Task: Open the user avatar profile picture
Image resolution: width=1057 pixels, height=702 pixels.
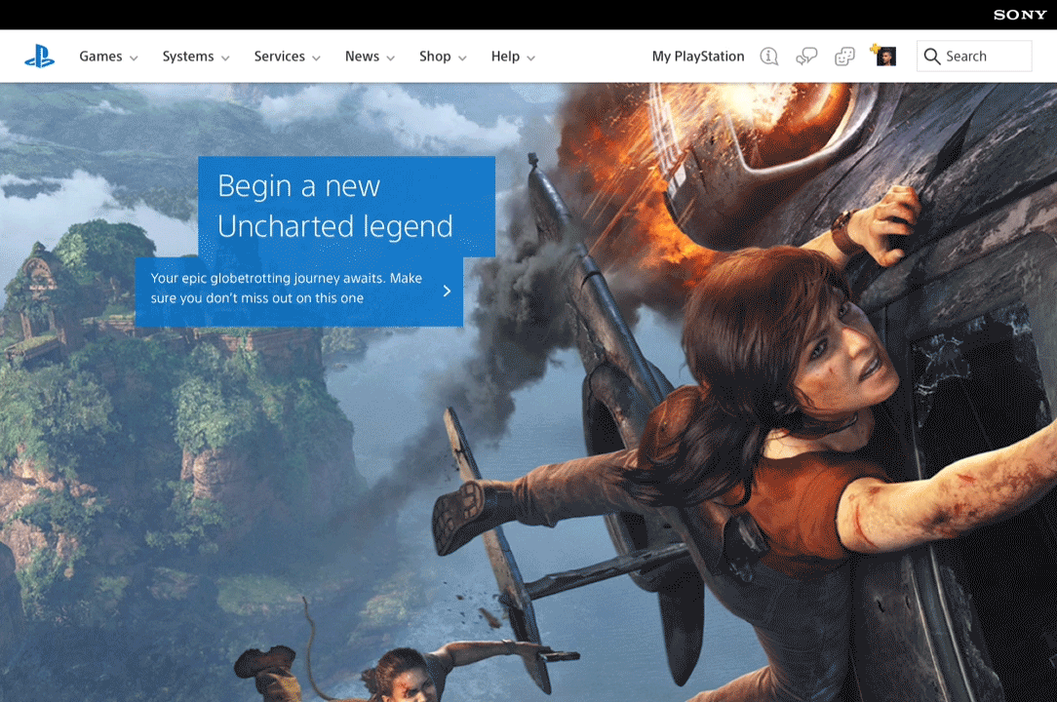Action: coord(884,56)
